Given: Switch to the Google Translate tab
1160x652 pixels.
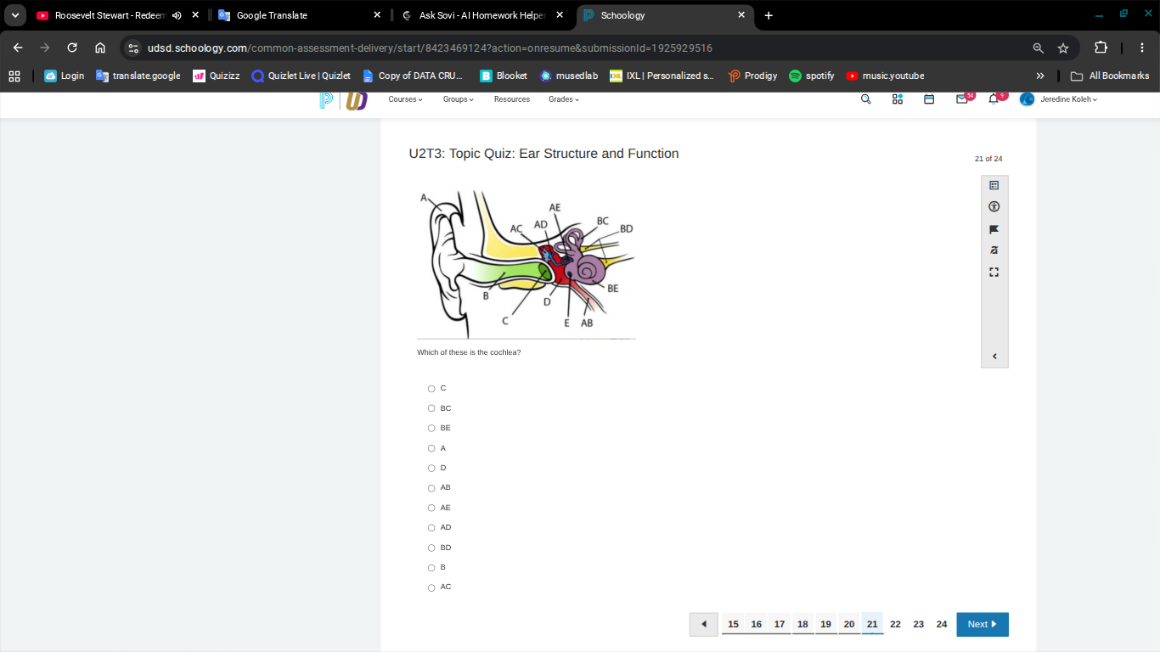Looking at the screenshot, I should click(x=301, y=15).
